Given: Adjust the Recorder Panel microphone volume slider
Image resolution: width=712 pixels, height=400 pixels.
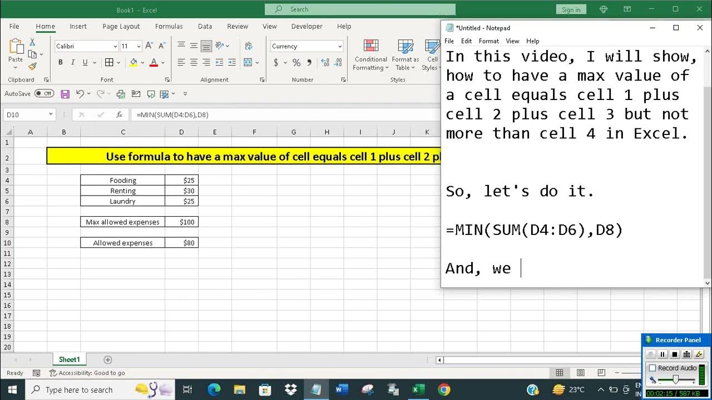Looking at the screenshot, I should point(675,379).
